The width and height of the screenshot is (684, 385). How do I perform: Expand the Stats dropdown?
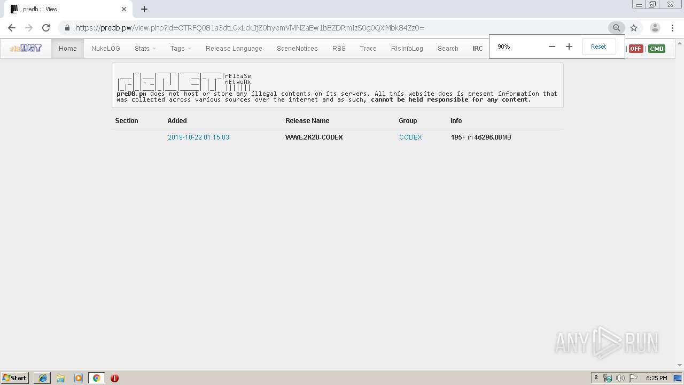(145, 48)
